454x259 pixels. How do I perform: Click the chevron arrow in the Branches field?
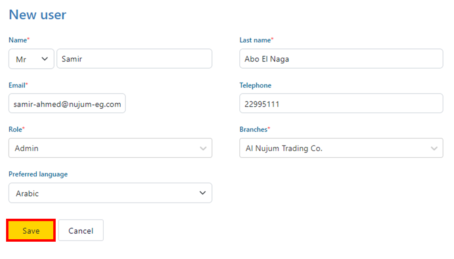pyautogui.click(x=434, y=149)
